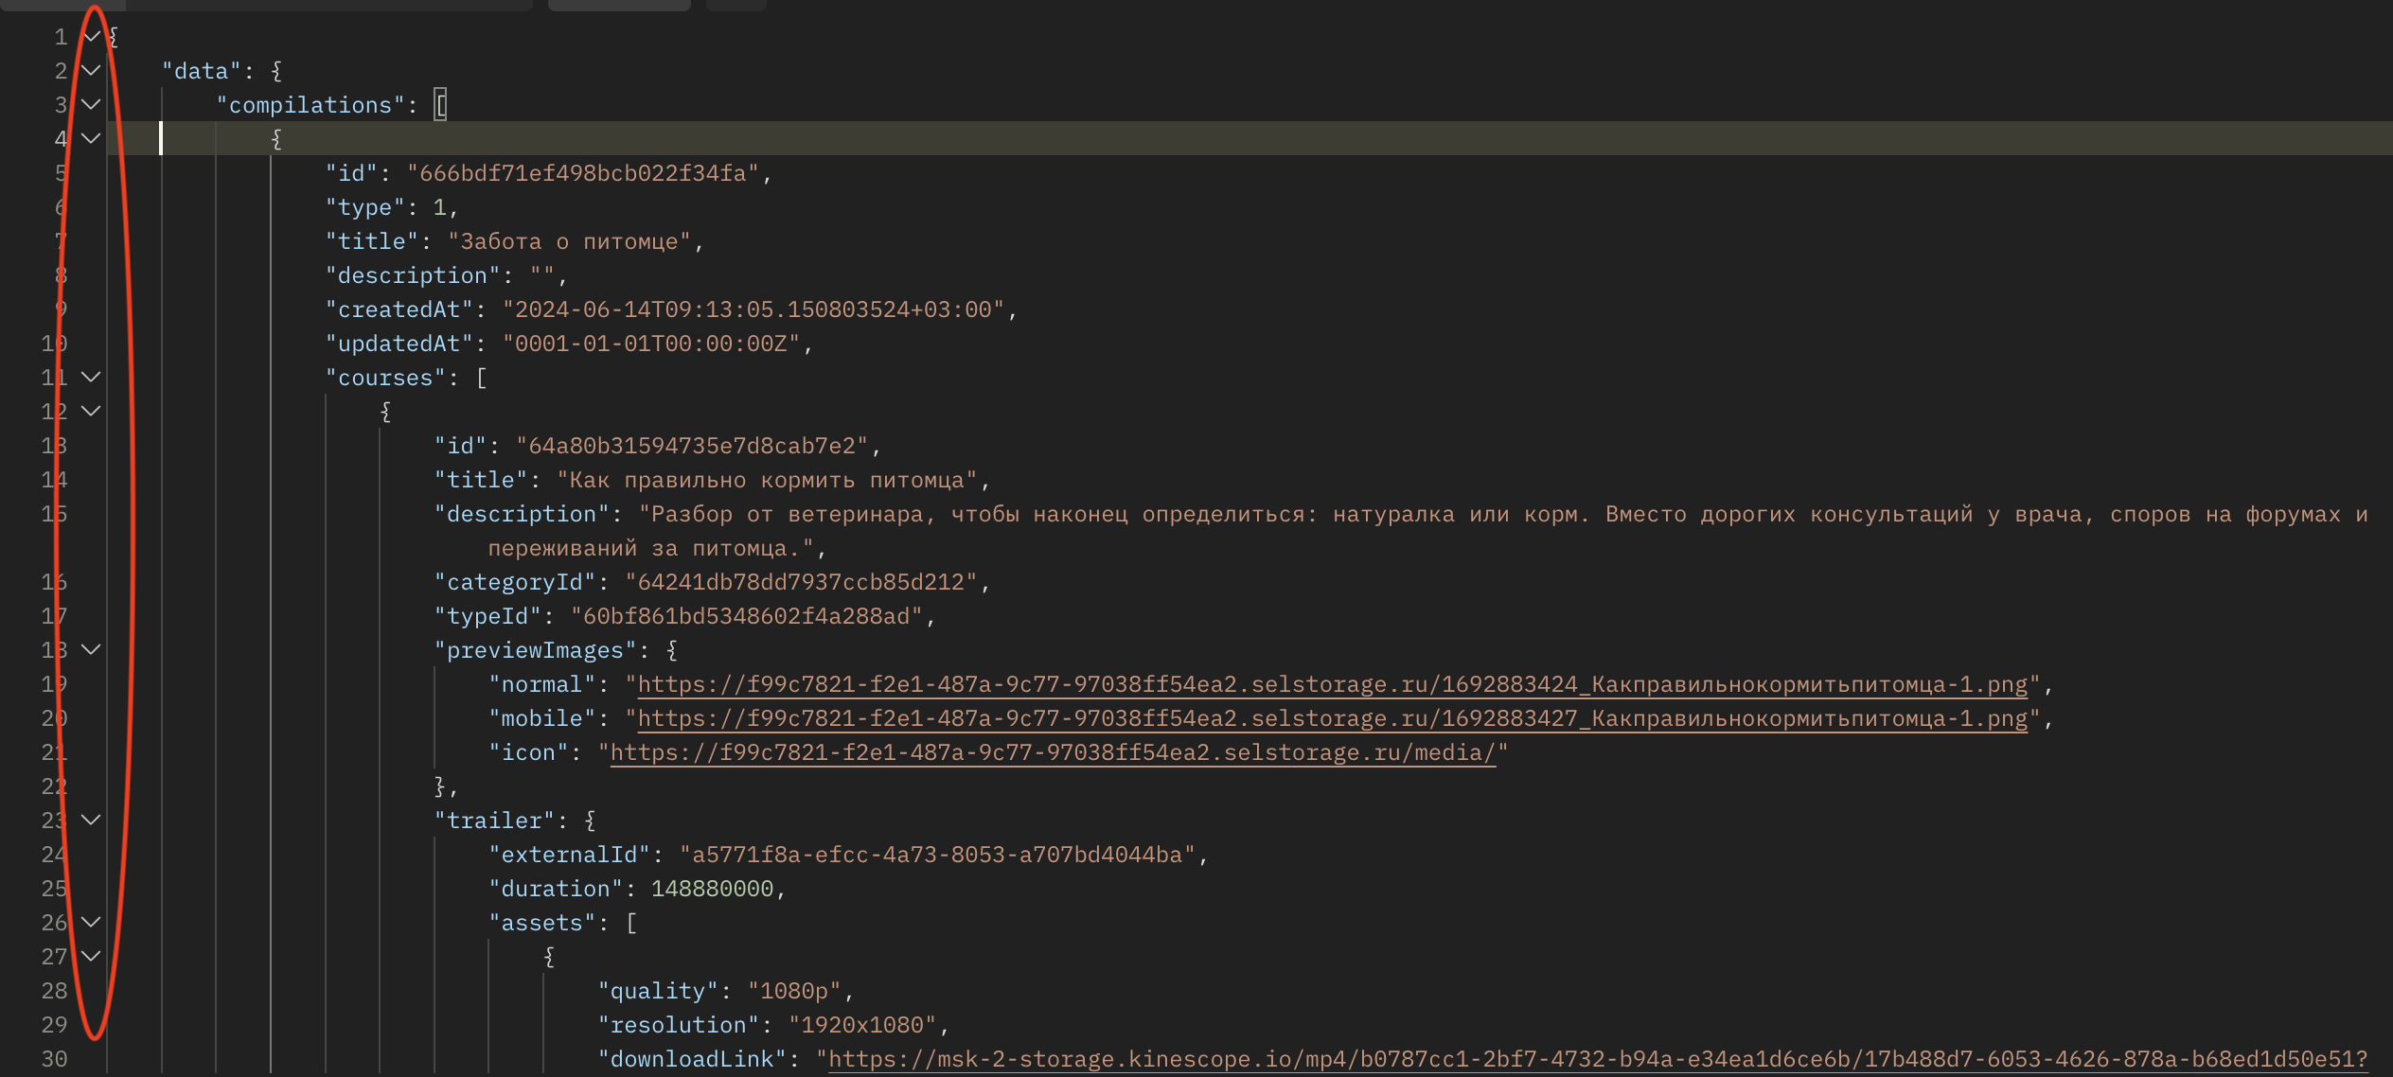Click line number 30 in the gutter
Image resolution: width=2393 pixels, height=1077 pixels.
[54, 1059]
